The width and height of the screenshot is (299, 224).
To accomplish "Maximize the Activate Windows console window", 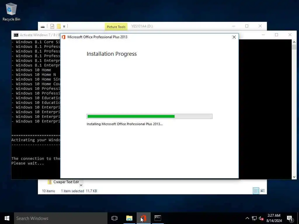I will [x=277, y=35].
